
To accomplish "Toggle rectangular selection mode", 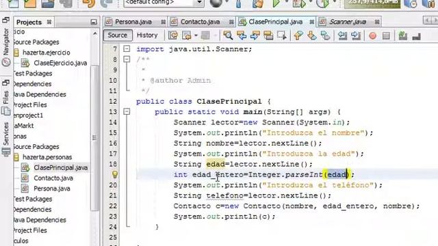I will (x=281, y=36).
